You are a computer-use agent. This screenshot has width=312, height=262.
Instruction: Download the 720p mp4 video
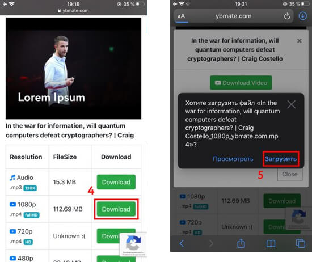tap(108, 236)
